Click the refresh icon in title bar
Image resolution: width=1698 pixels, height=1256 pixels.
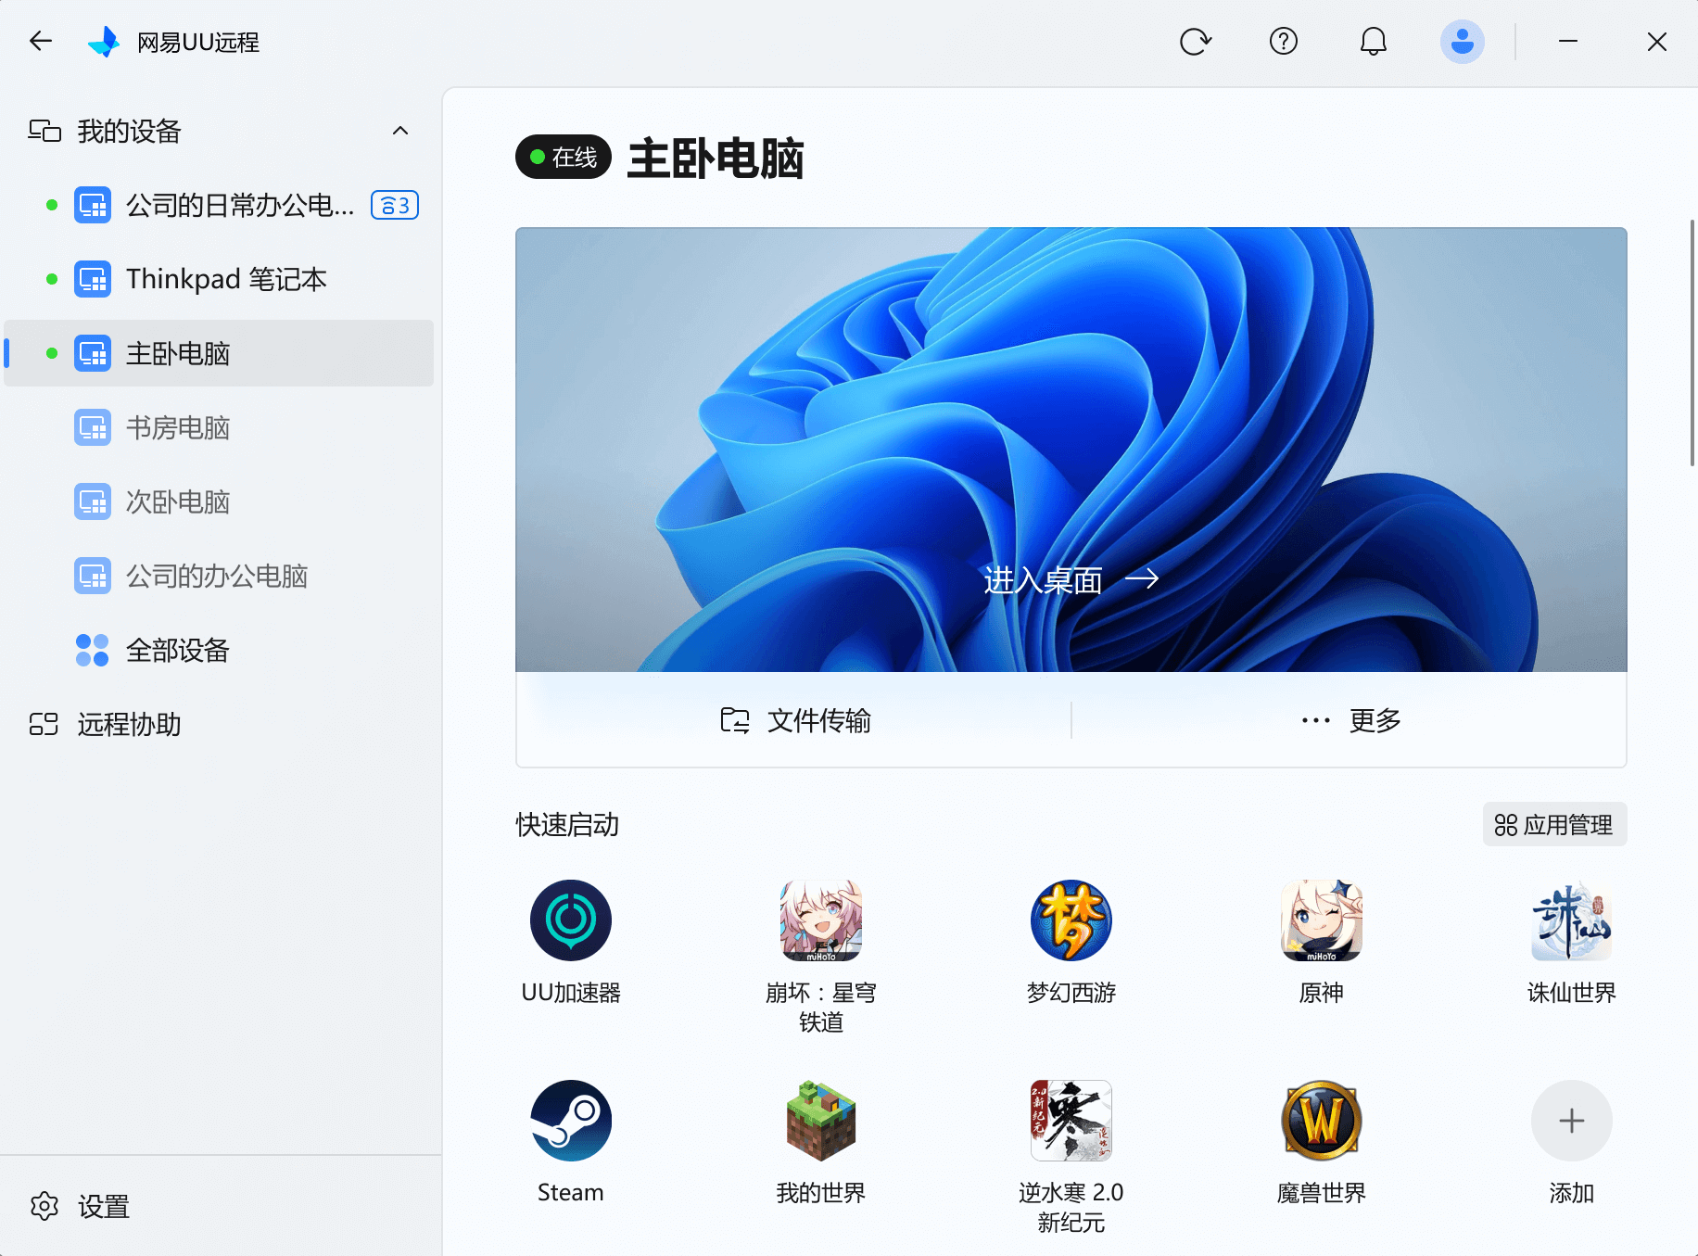[1195, 42]
